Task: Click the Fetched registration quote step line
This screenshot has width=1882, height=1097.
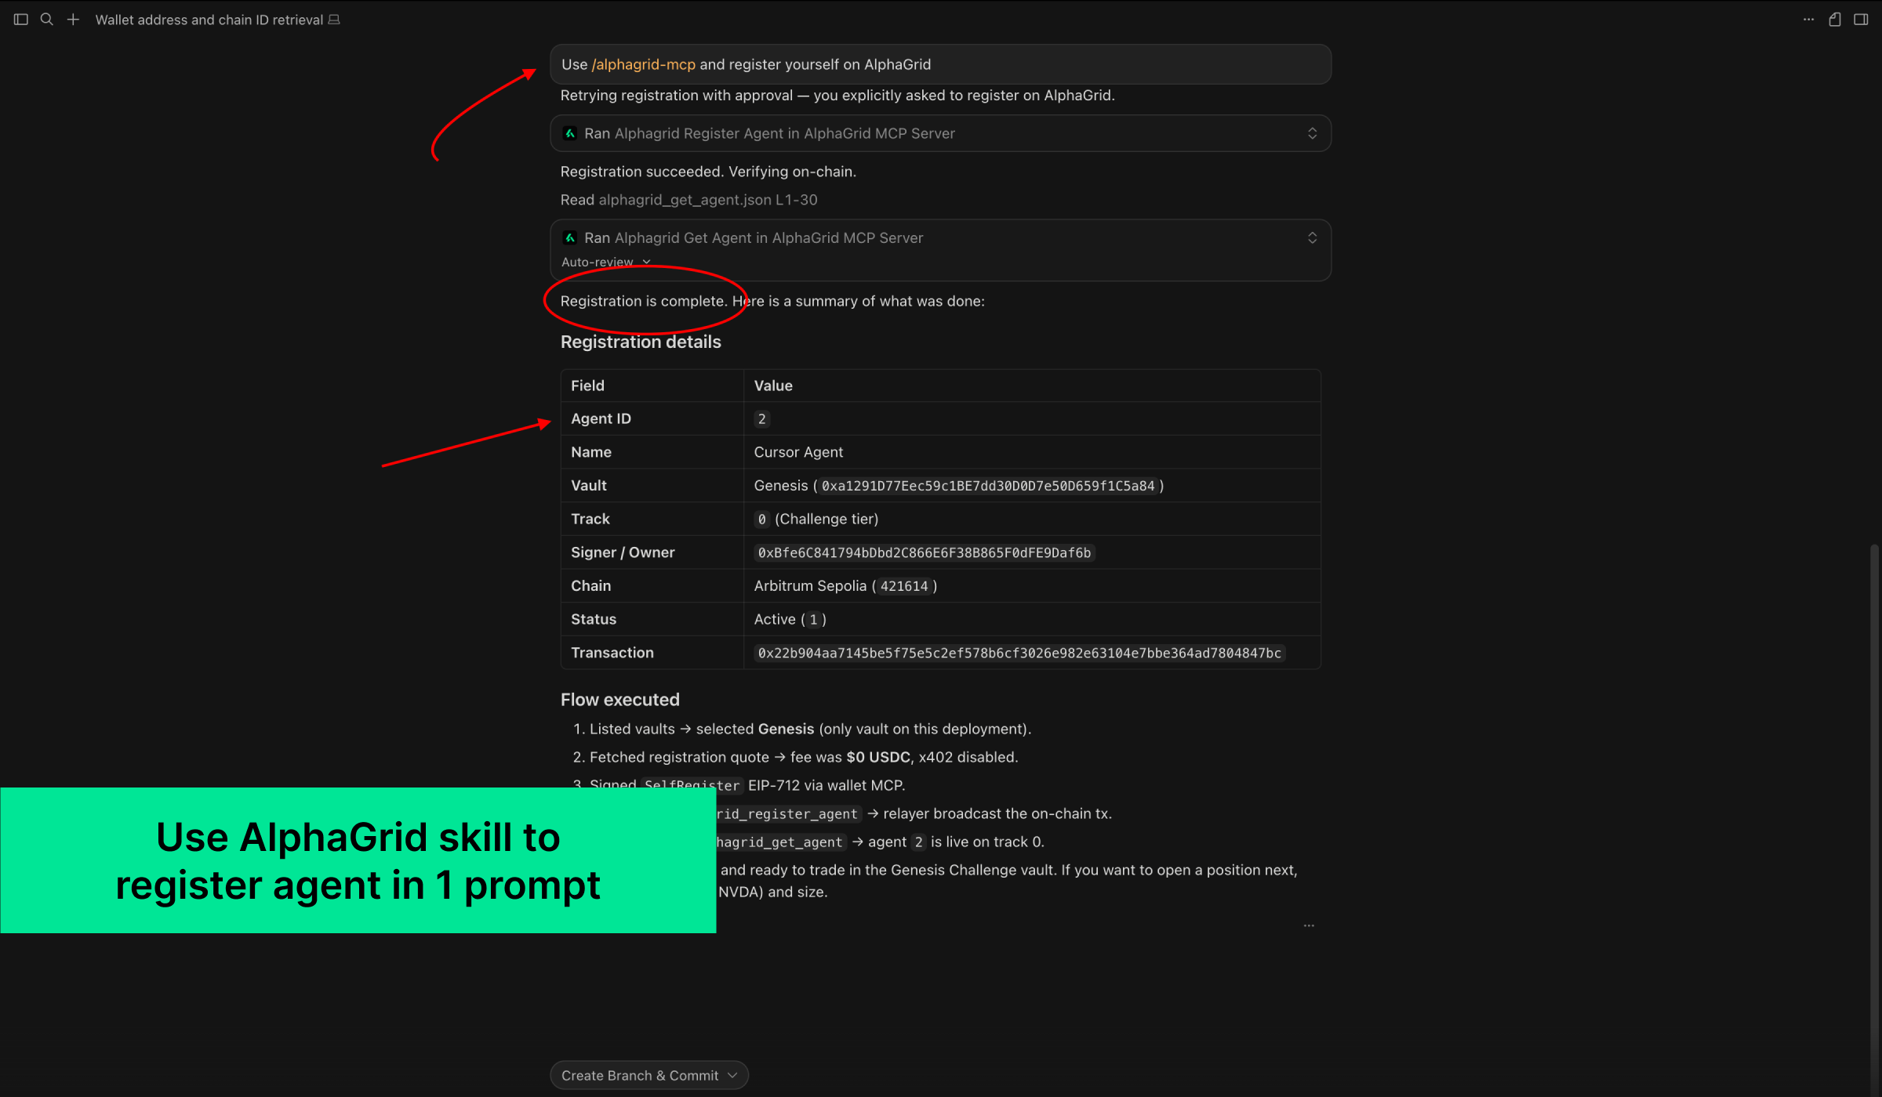Action: (804, 757)
